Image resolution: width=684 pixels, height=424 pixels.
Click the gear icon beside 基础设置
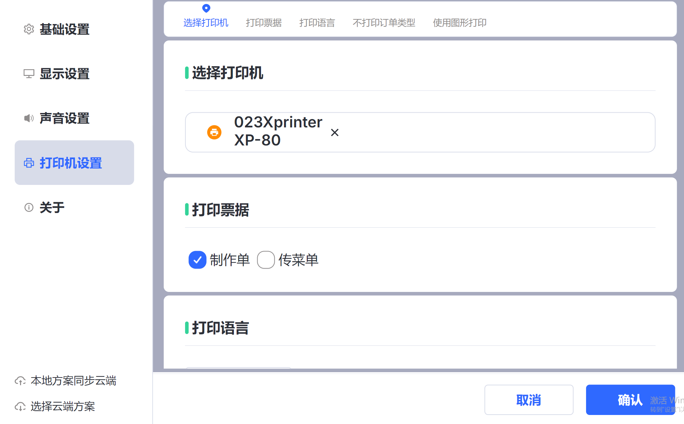pos(29,29)
